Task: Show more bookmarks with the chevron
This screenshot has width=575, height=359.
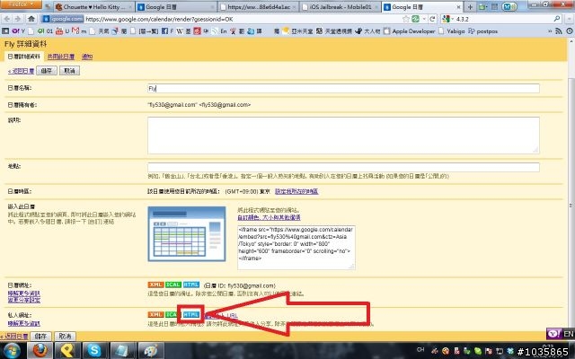Action: coord(550,31)
